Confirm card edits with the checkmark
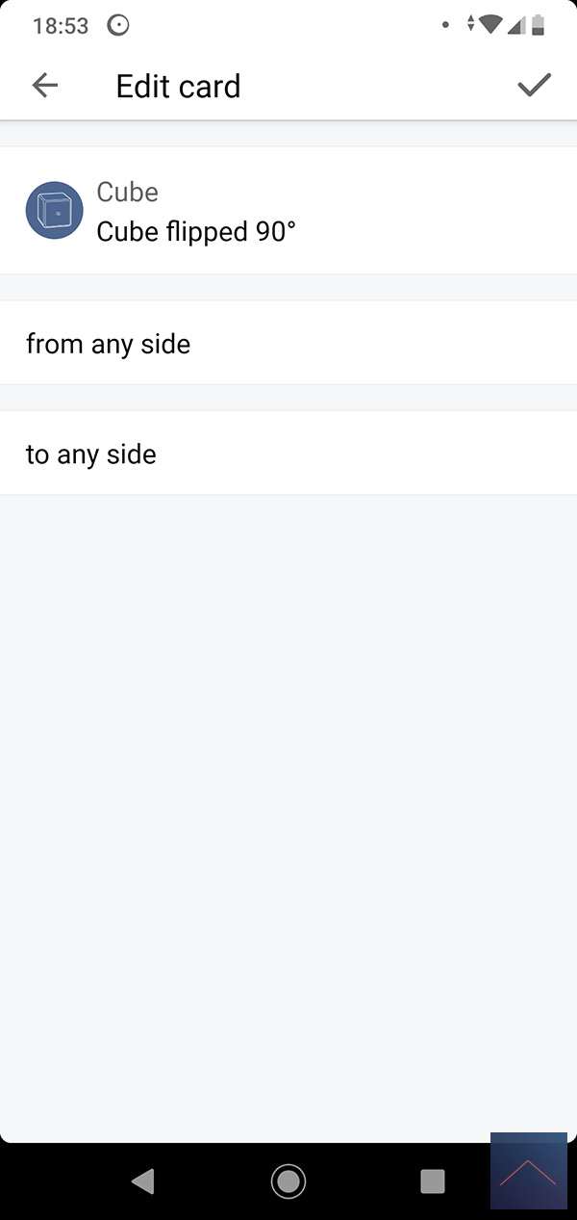This screenshot has width=577, height=1220. click(x=534, y=85)
